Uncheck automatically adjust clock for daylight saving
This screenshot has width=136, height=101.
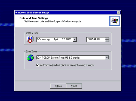(x=38, y=65)
